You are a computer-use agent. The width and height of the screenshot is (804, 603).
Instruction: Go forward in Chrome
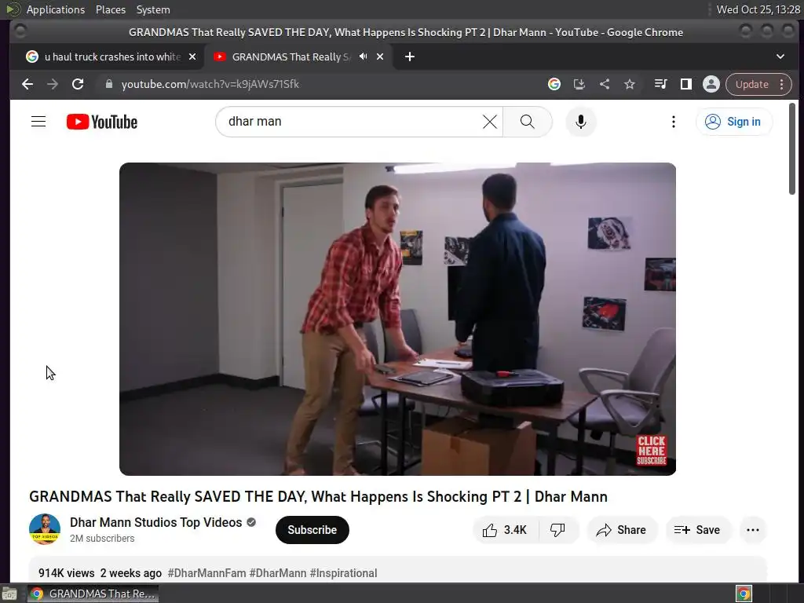tap(53, 84)
